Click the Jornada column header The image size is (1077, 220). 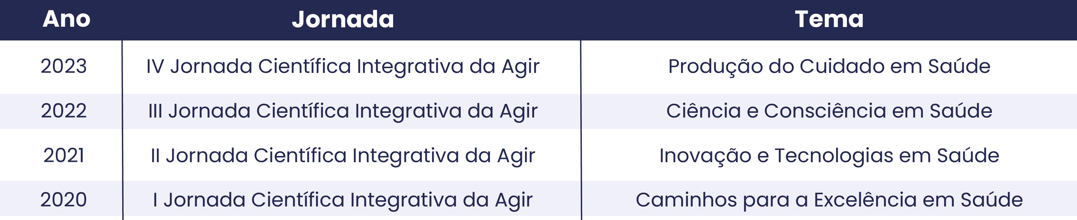(x=343, y=19)
